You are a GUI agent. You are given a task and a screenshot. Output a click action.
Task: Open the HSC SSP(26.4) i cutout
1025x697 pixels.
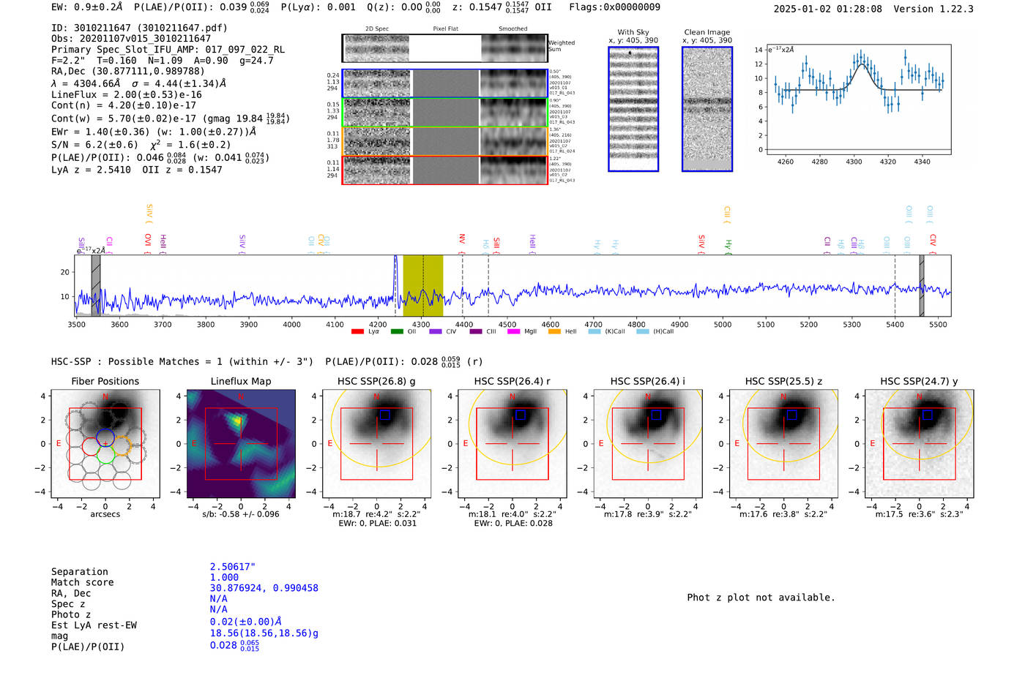(x=648, y=443)
